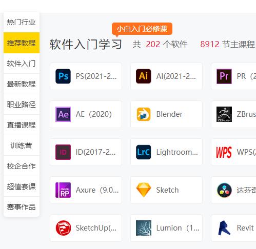Click the 8912 节主课程 count text
256x249 pixels.
pos(227,45)
